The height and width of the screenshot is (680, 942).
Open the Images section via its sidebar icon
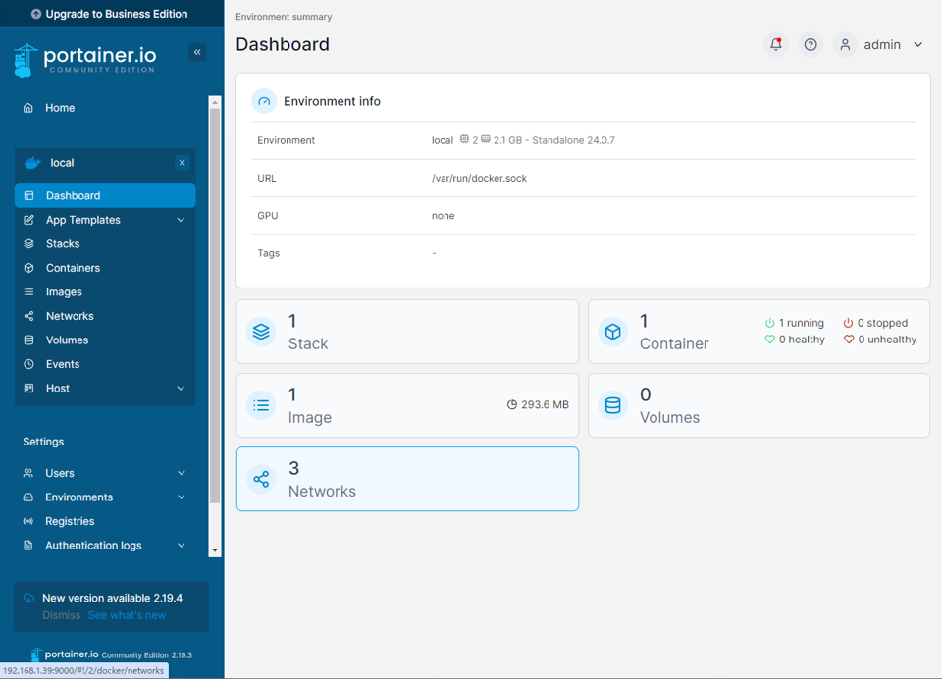27,291
